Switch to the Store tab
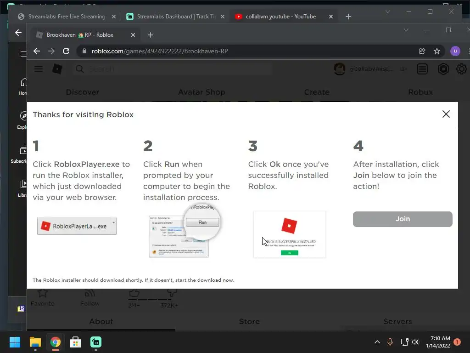The width and height of the screenshot is (470, 353). click(249, 321)
